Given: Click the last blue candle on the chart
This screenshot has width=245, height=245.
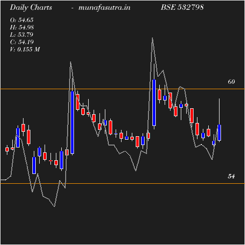Looking at the screenshot, I should coord(219,132).
